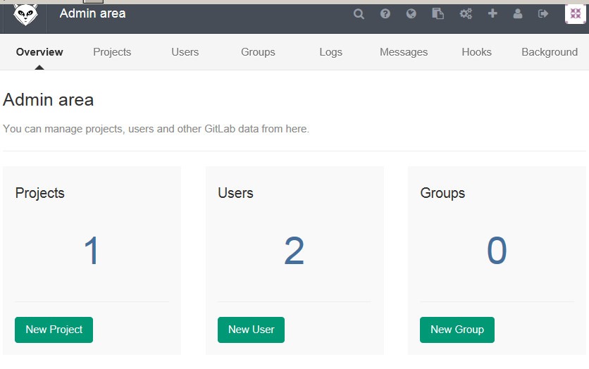The width and height of the screenshot is (589, 369).
Task: Open snippets via the clipboard icon
Action: click(438, 14)
